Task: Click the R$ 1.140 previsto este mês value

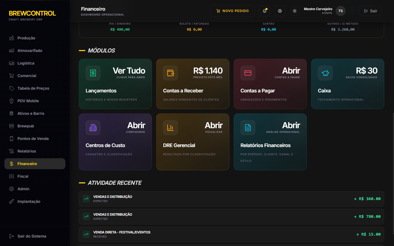Action: [208, 71]
